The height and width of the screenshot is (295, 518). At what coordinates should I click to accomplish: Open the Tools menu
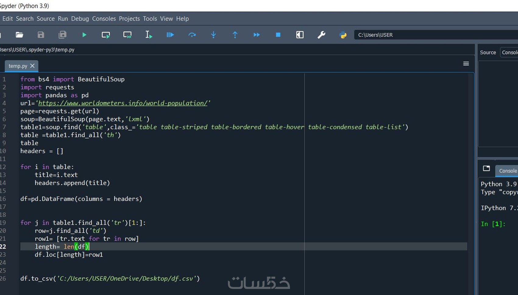(150, 19)
